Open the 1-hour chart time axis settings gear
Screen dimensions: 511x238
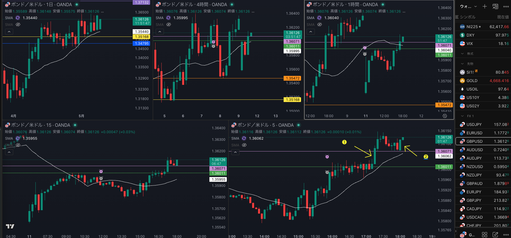pos(445,116)
